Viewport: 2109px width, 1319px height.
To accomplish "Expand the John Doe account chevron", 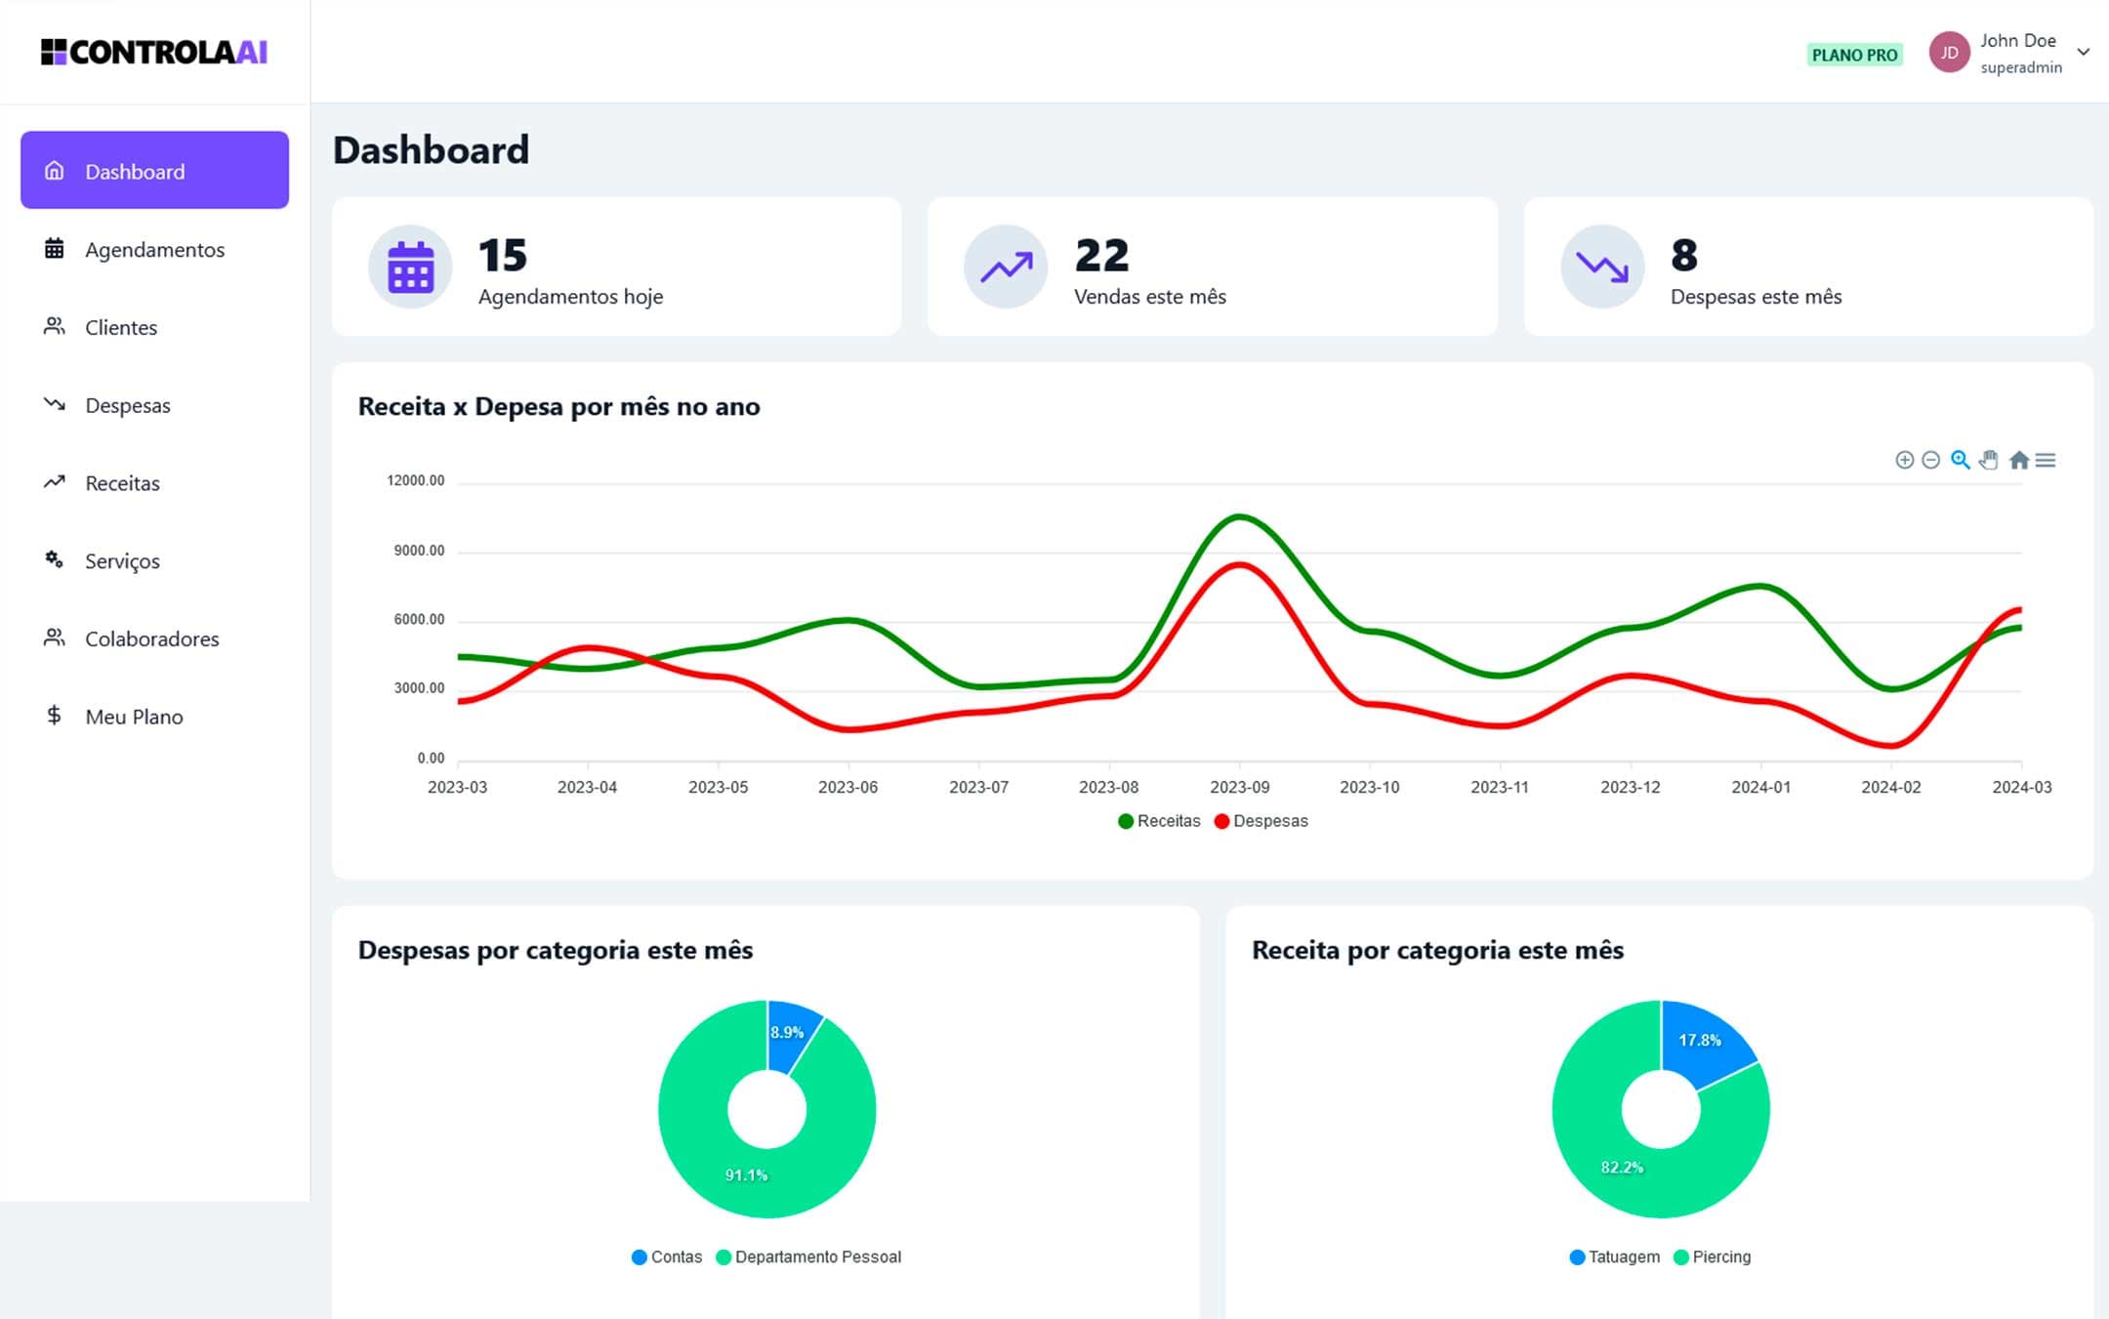I will (2084, 53).
